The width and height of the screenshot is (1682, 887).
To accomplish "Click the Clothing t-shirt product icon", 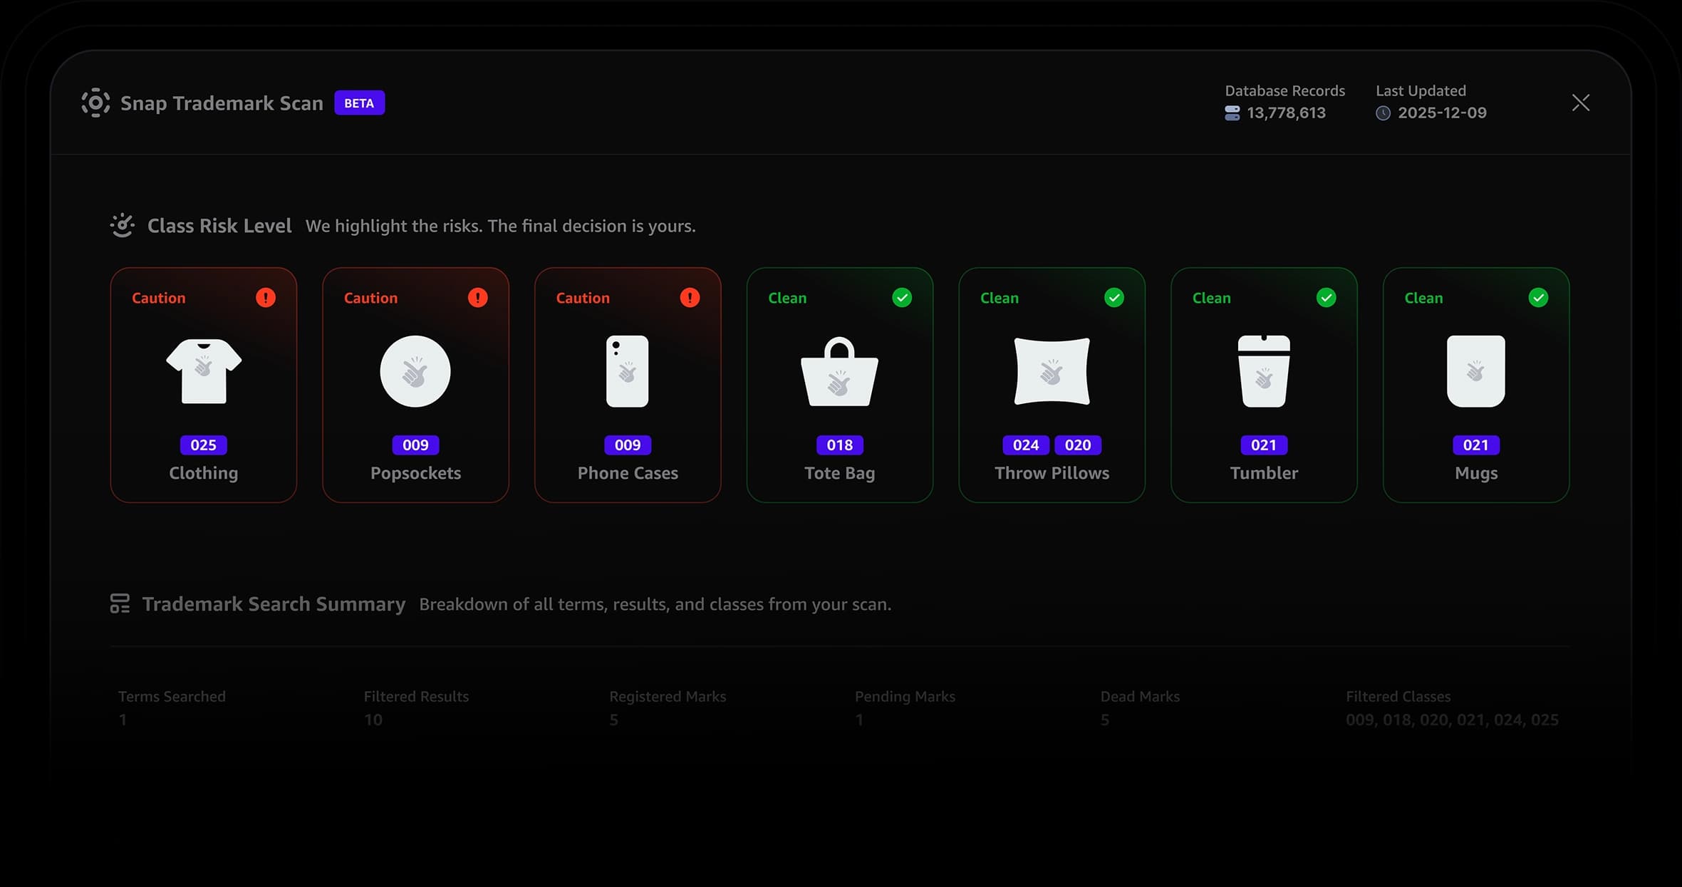I will 204,371.
